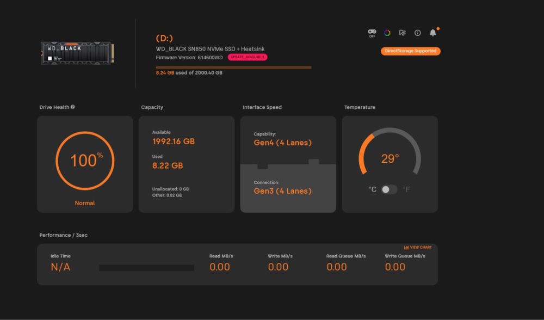Click the Capacity heading
544x320 pixels.
coord(152,107)
